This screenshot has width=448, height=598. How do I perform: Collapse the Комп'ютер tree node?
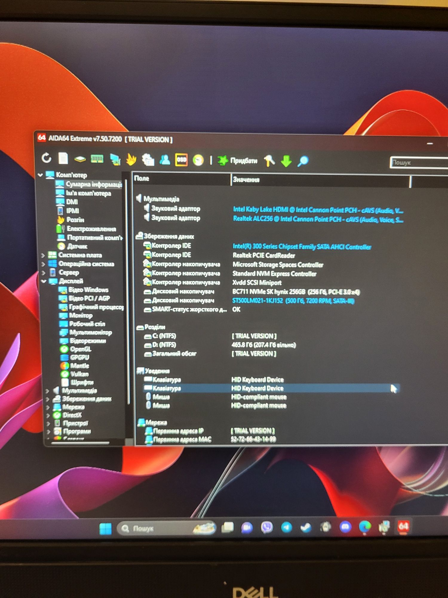[x=40, y=175]
